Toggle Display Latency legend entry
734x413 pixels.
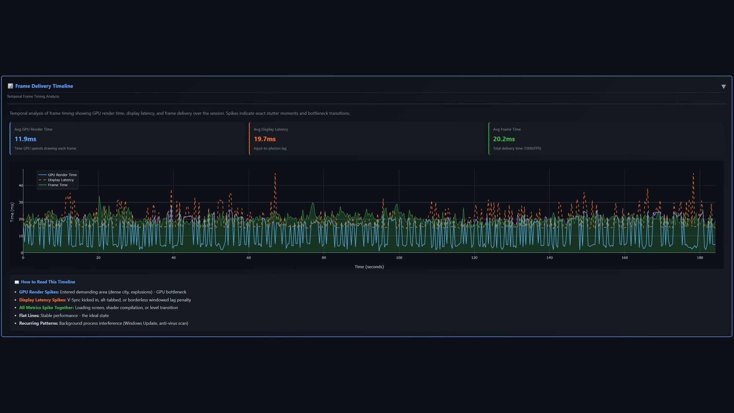click(56, 180)
